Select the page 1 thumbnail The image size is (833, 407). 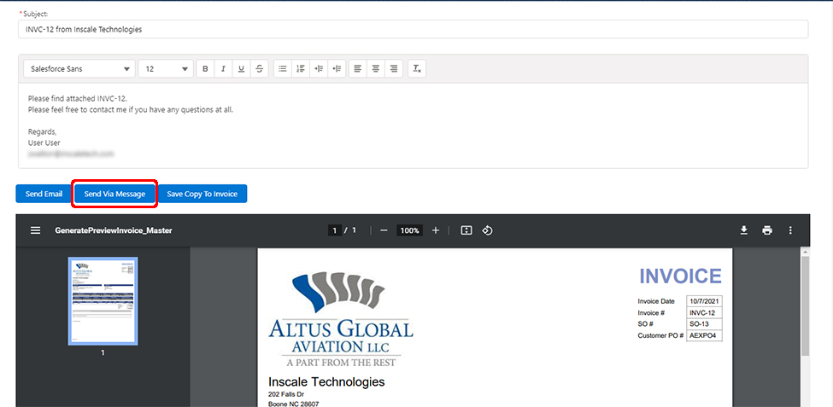103,301
